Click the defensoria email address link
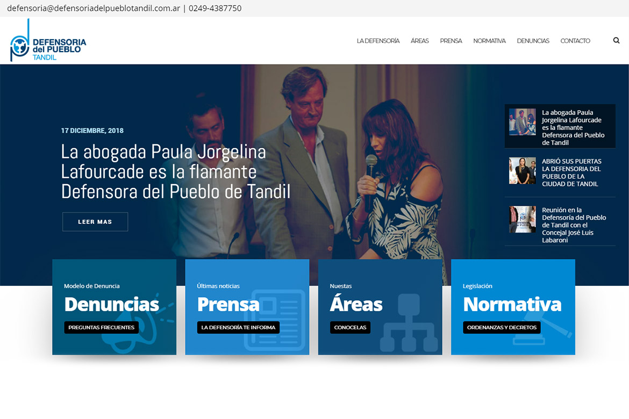The height and width of the screenshot is (419, 629). point(94,8)
